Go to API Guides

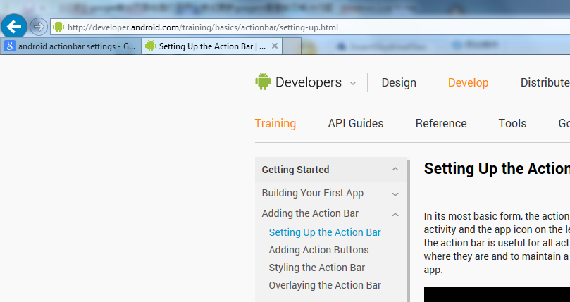pos(356,123)
